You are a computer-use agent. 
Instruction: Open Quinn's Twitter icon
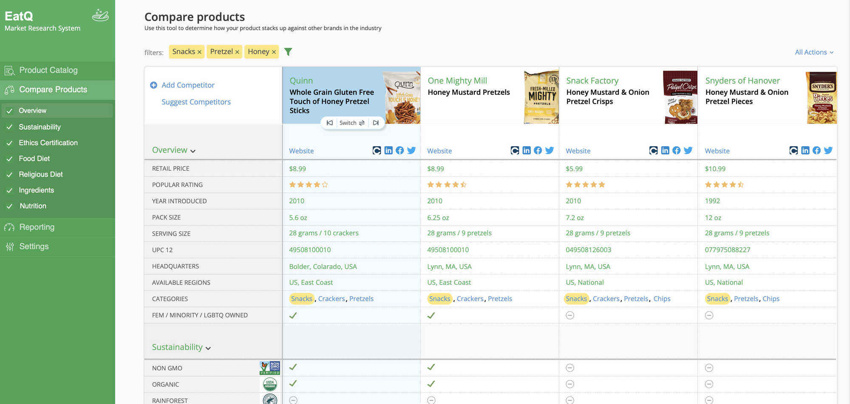coord(411,150)
